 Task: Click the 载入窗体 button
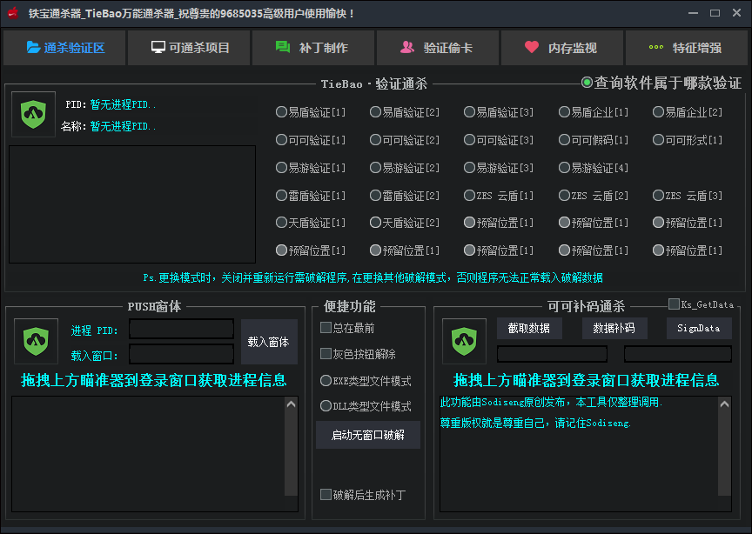click(269, 341)
